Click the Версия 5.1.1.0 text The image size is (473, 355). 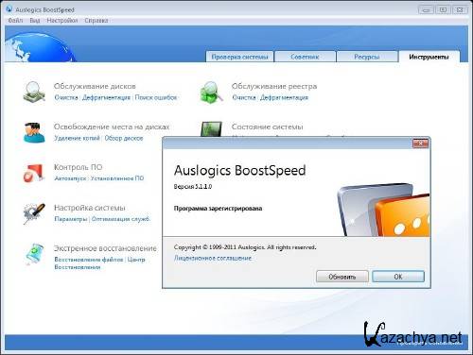(193, 187)
